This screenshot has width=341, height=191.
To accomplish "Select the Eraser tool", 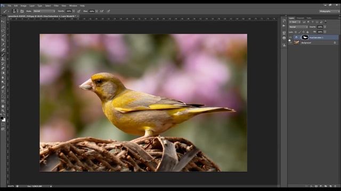I will tap(3, 68).
